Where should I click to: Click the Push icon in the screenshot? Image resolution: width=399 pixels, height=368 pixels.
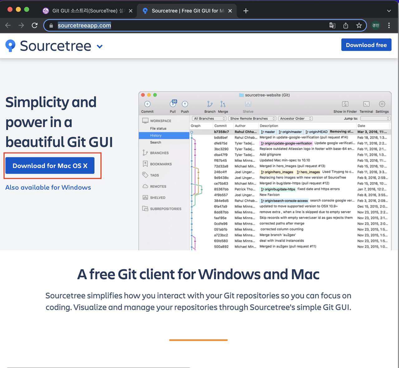point(185,104)
